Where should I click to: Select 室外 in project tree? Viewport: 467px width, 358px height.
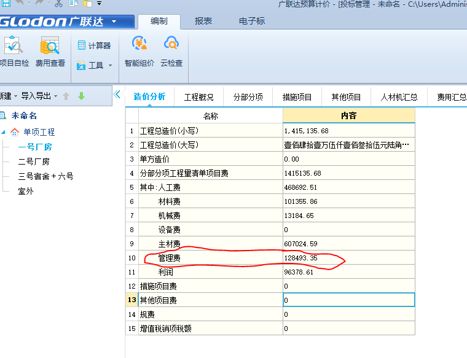(26, 191)
